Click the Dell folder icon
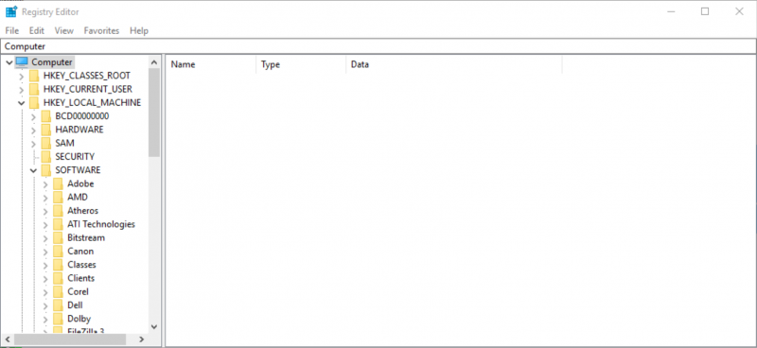This screenshot has height=348, width=757. coord(58,305)
